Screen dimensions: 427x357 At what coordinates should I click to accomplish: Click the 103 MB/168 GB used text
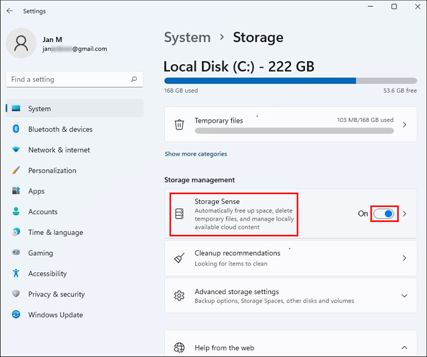tap(365, 120)
